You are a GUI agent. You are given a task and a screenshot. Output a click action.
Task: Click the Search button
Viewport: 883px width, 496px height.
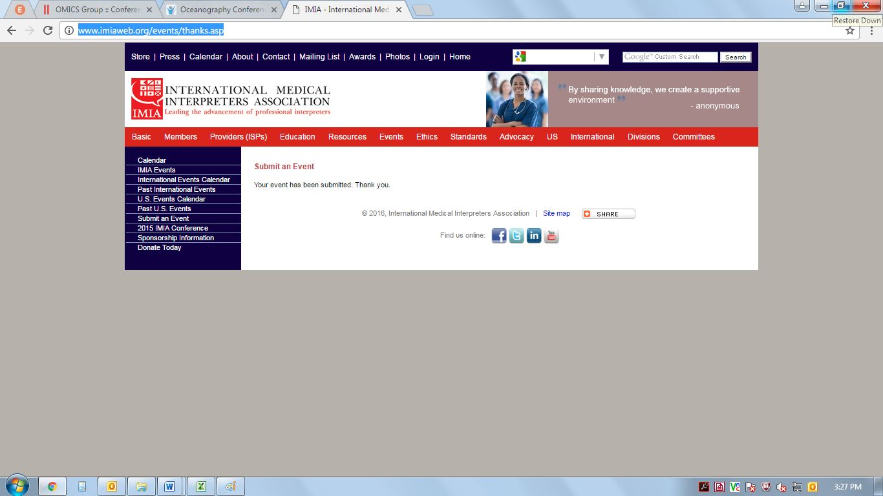tap(736, 57)
